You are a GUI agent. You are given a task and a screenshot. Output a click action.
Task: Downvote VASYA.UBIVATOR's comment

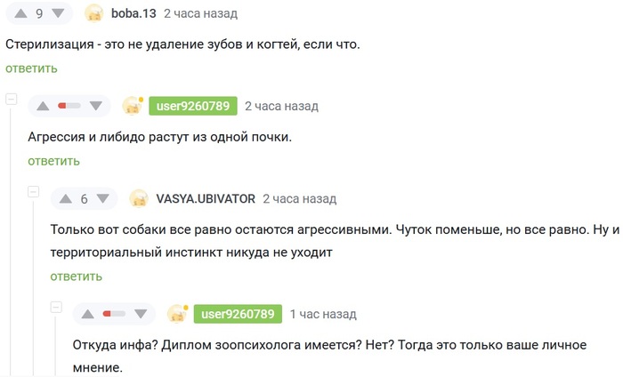pos(103,199)
